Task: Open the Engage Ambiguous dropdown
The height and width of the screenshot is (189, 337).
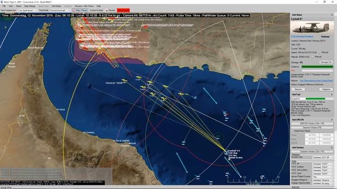Action: pos(322,180)
